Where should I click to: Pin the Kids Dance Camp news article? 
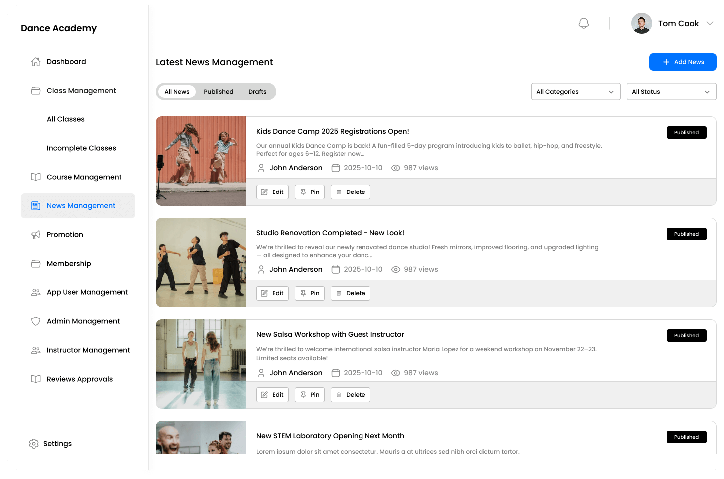309,192
